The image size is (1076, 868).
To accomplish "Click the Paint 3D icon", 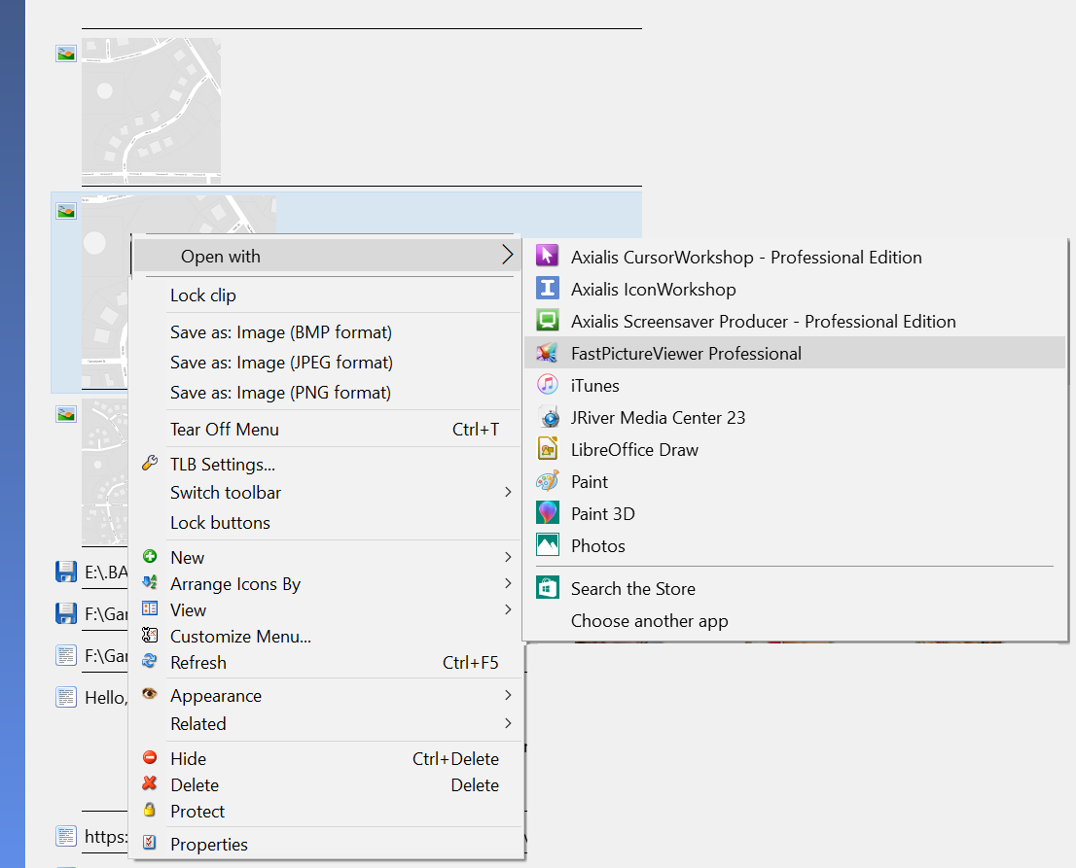I will [548, 513].
